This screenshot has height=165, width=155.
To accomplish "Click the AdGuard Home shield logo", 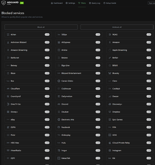I will point(3,3).
